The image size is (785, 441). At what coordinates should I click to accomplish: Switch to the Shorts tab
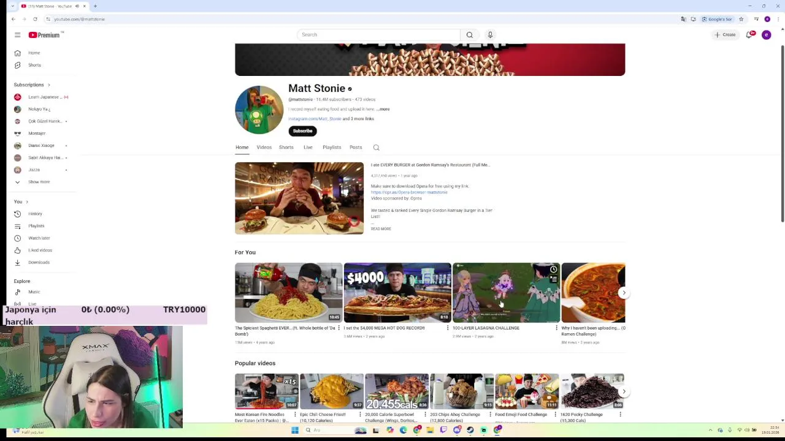coord(286,148)
